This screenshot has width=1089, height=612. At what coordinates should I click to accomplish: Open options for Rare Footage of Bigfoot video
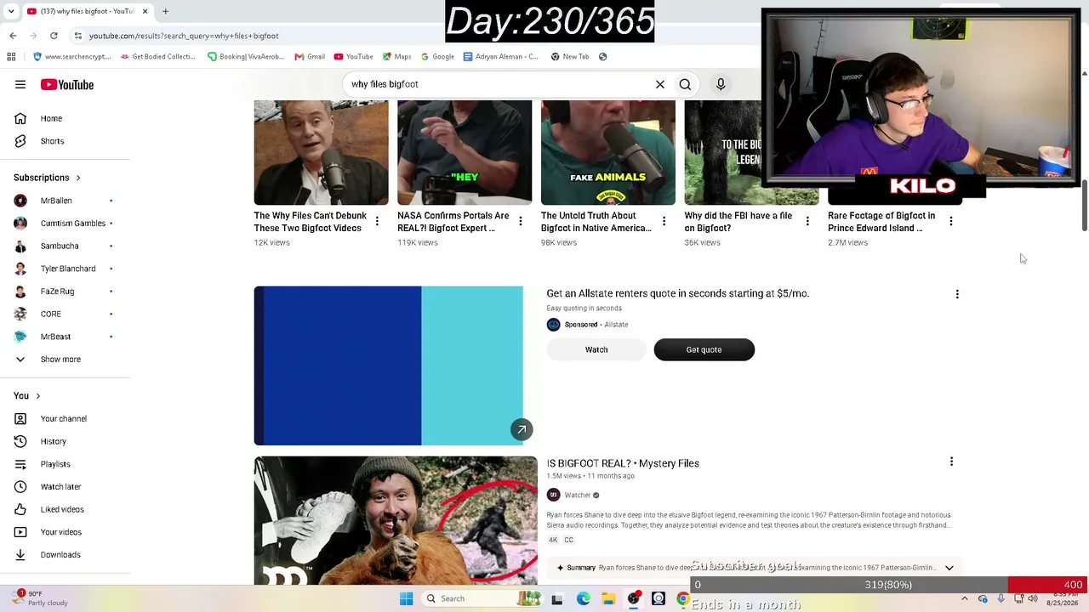point(951,221)
